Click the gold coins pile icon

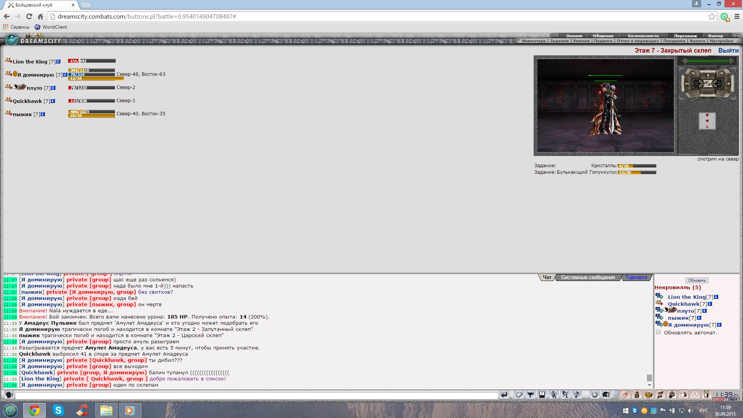[x=649, y=394]
